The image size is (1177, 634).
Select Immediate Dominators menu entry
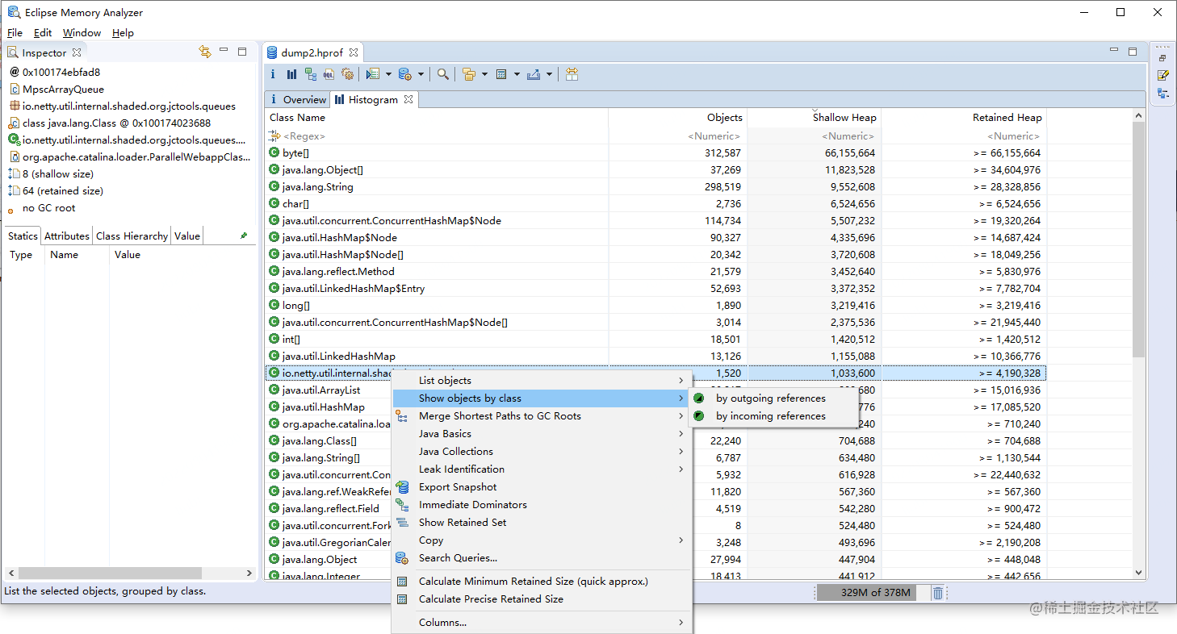(x=541, y=505)
